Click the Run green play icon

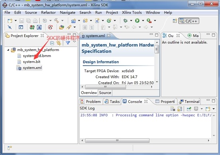tap(137, 21)
